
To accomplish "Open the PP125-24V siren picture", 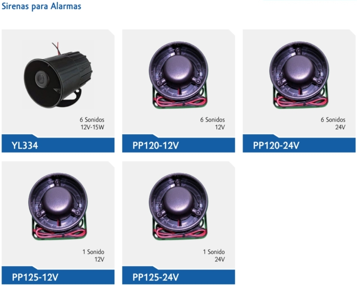I will (179, 206).
